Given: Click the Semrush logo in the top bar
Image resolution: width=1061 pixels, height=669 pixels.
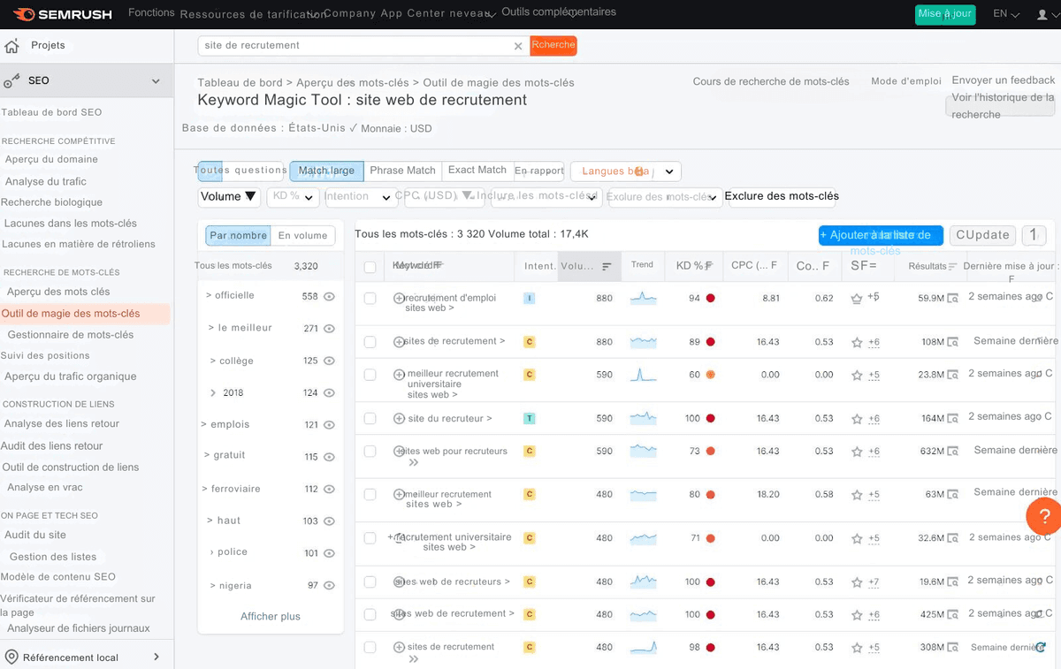Looking at the screenshot, I should 58,13.
